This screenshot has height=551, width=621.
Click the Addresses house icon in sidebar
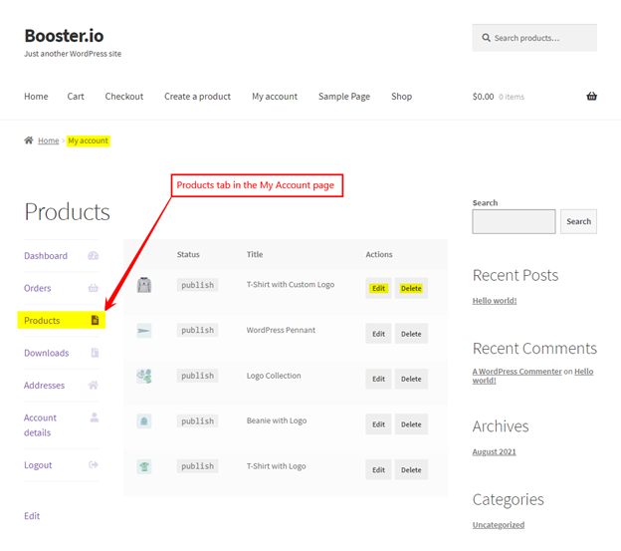point(94,385)
